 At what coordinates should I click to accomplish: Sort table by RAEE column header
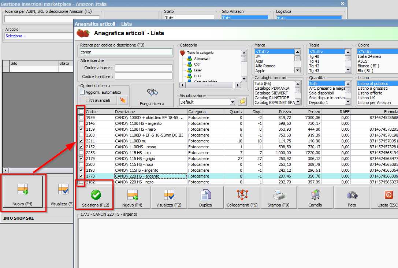click(x=336, y=111)
